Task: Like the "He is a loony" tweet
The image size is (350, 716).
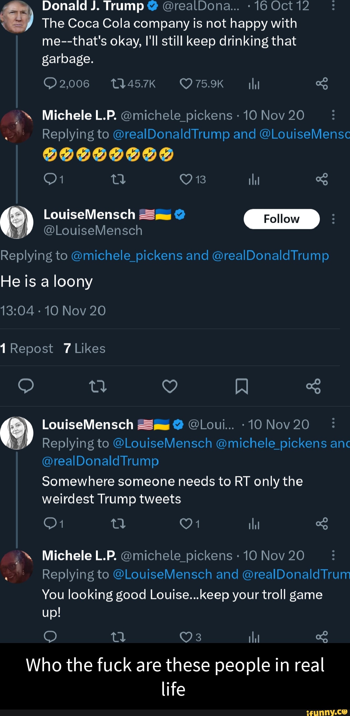Action: tap(169, 386)
